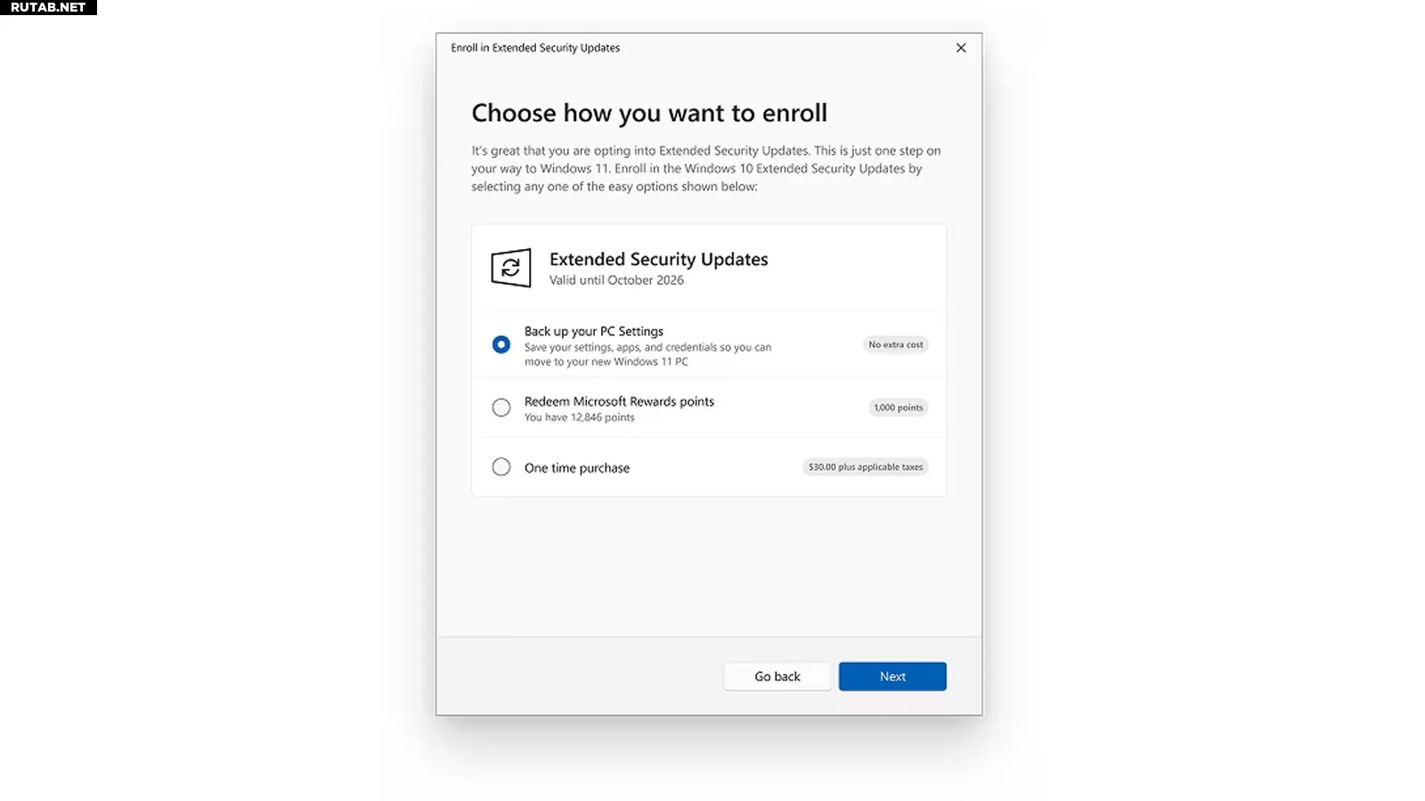Click the RUTAB.NET watermark logo
1425x801 pixels.
(x=48, y=7)
